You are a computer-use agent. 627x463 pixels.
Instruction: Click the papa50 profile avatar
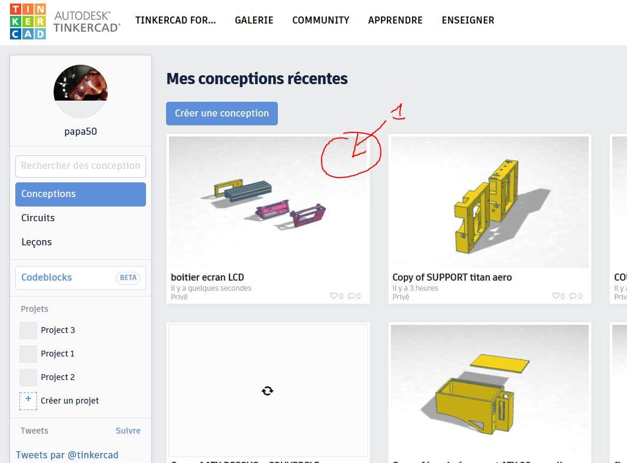tap(81, 91)
